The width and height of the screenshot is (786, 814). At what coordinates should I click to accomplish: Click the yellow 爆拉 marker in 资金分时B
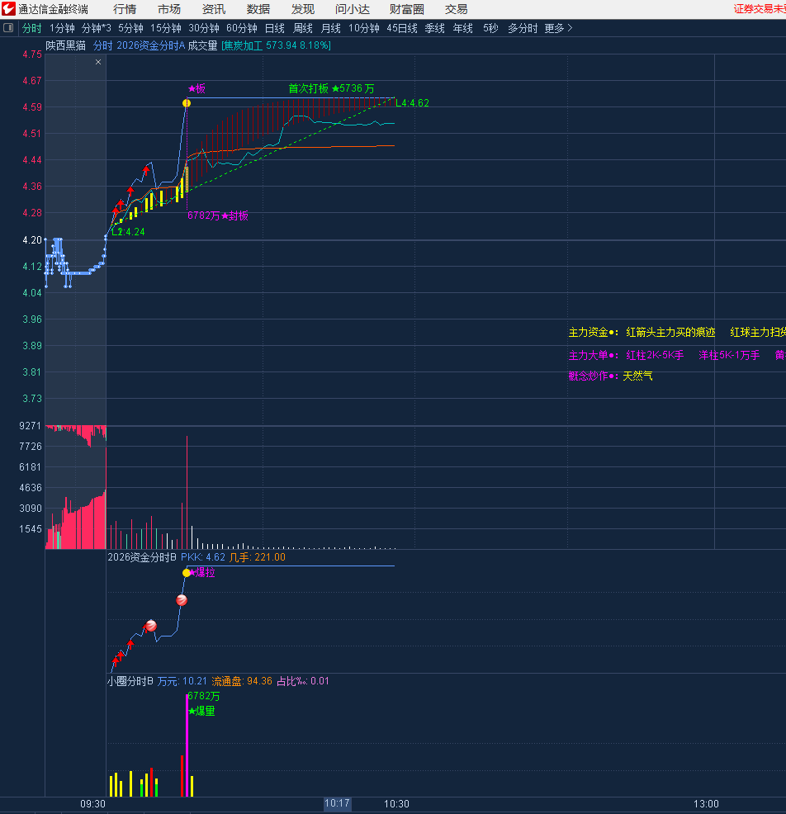187,572
